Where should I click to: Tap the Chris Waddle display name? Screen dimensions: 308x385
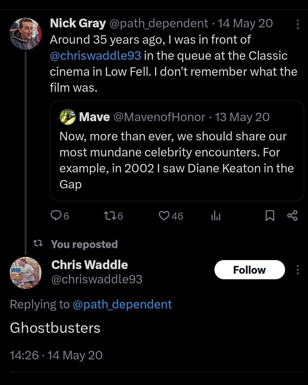[x=89, y=265]
